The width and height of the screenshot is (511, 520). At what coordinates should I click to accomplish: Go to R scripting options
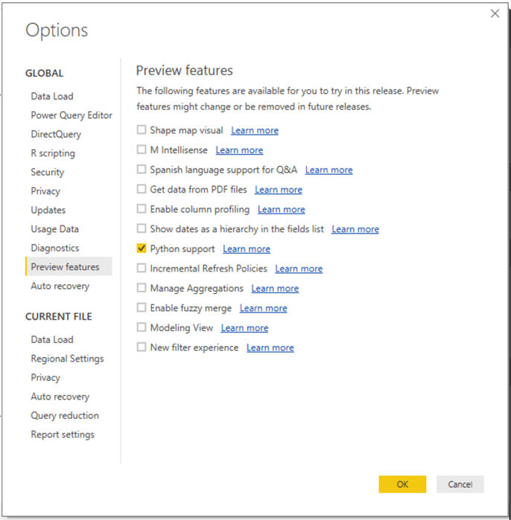(x=53, y=153)
